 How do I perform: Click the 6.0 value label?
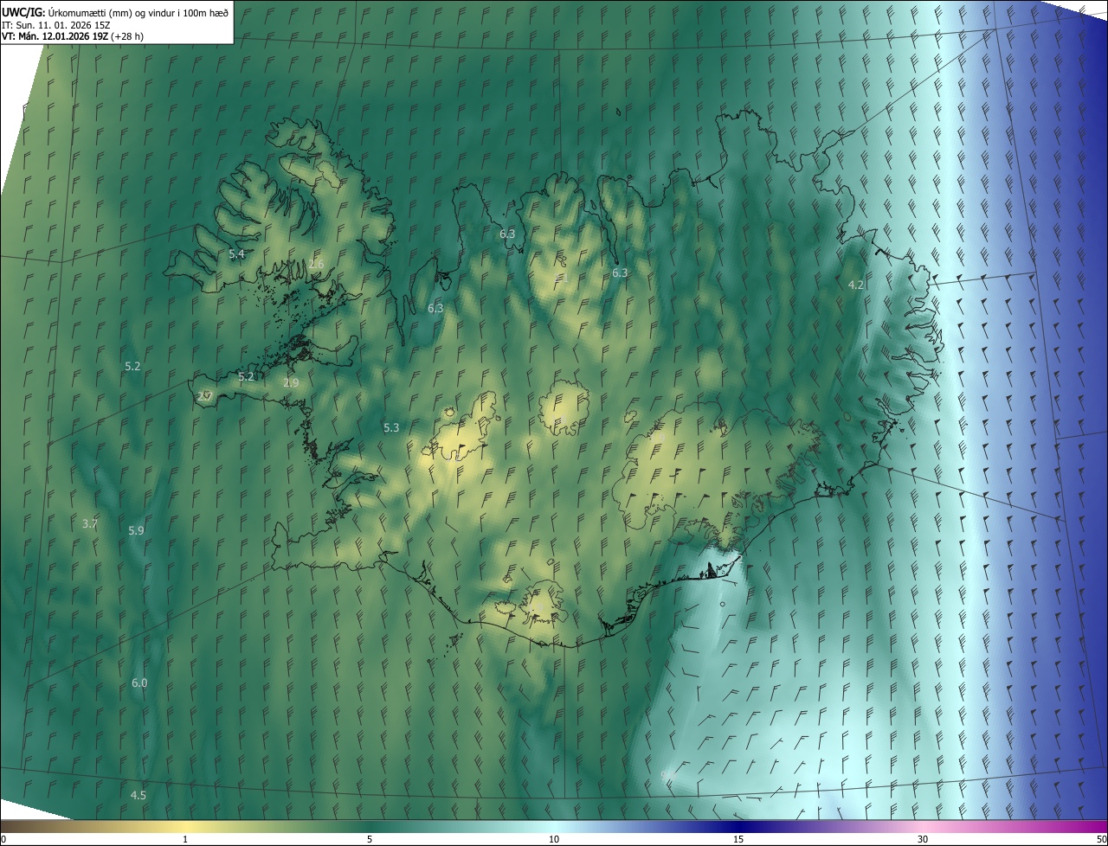(x=139, y=683)
